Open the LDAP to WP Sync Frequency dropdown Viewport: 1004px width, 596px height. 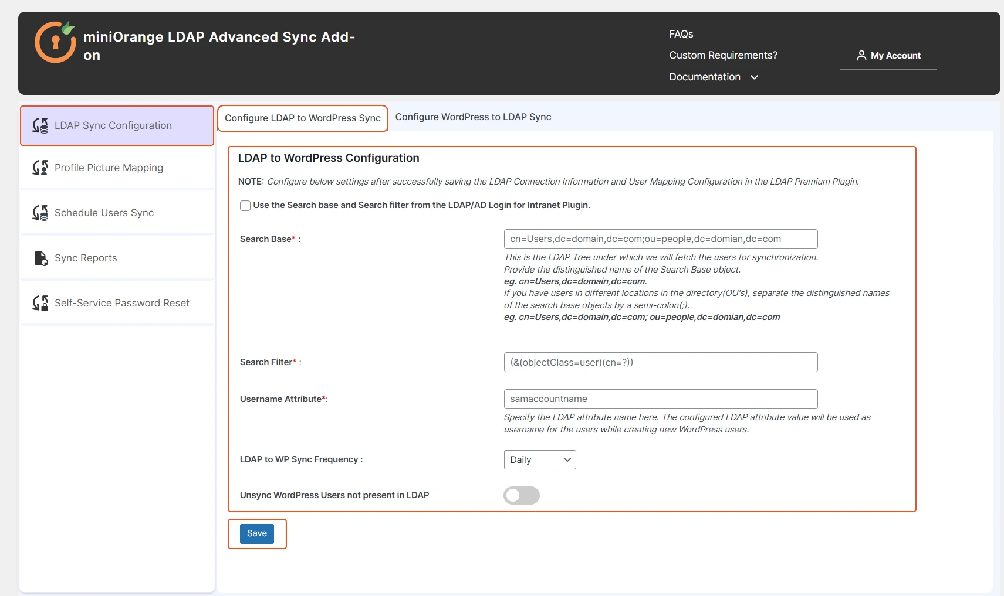[540, 460]
